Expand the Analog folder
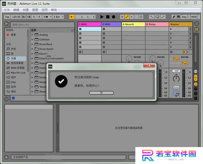203x164 pixels. [x=32, y=35]
